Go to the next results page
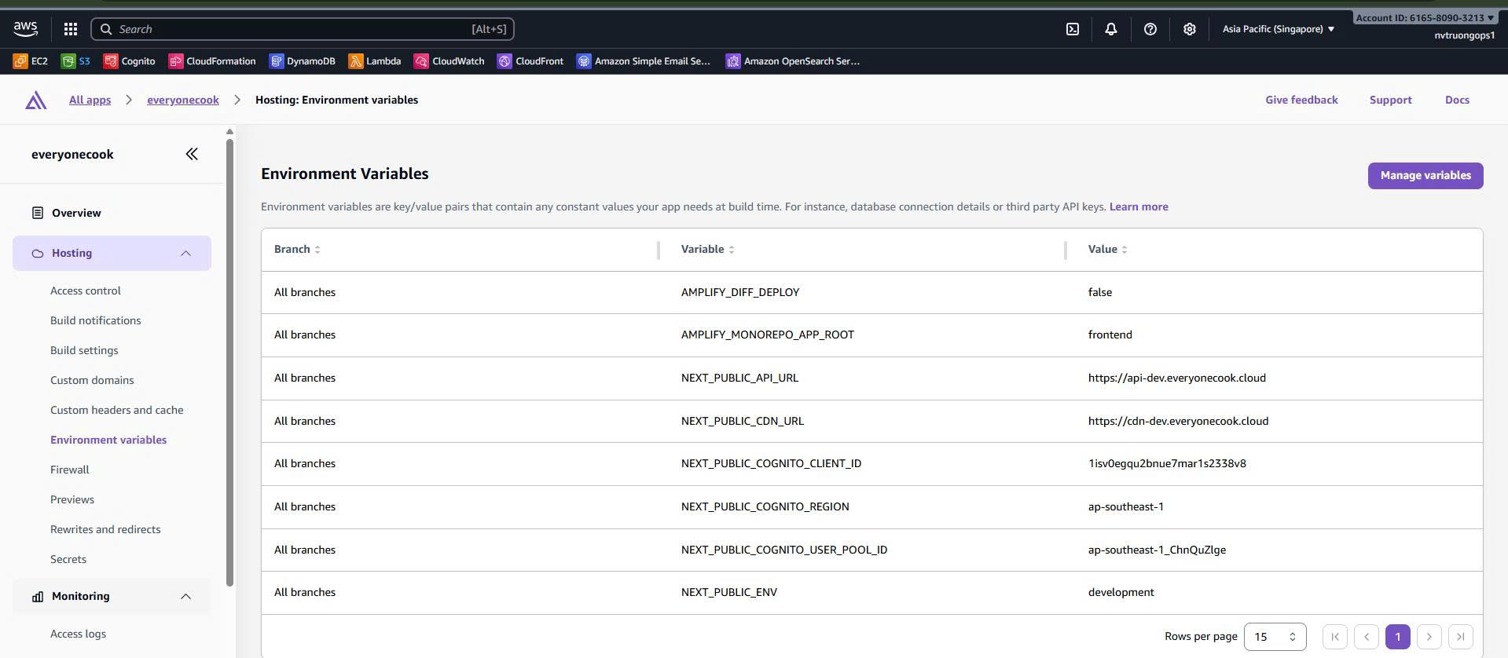Screen dimensions: 1508x658 [x=1429, y=637]
